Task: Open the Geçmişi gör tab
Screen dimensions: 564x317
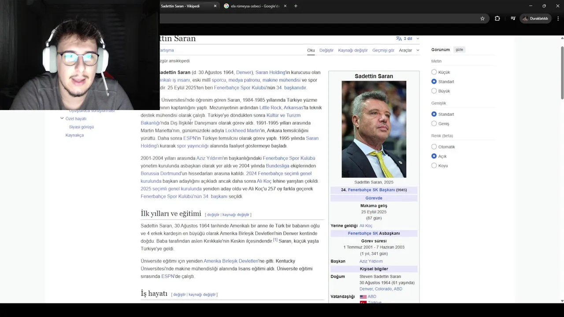Action: [383, 50]
